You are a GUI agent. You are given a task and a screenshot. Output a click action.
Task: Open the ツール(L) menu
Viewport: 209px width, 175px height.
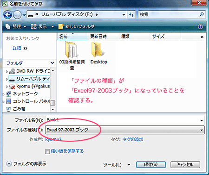point(117,165)
